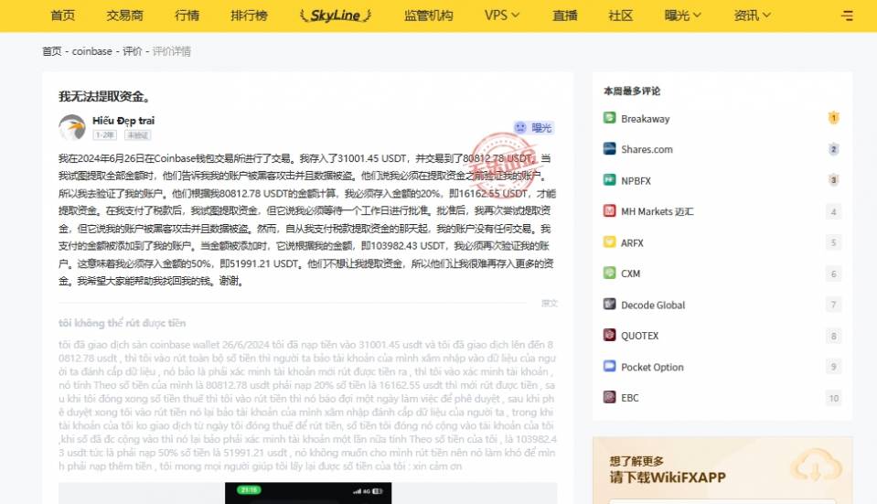Open the hamburger menu icon in header
This screenshot has width=877, height=504.
(x=847, y=16)
